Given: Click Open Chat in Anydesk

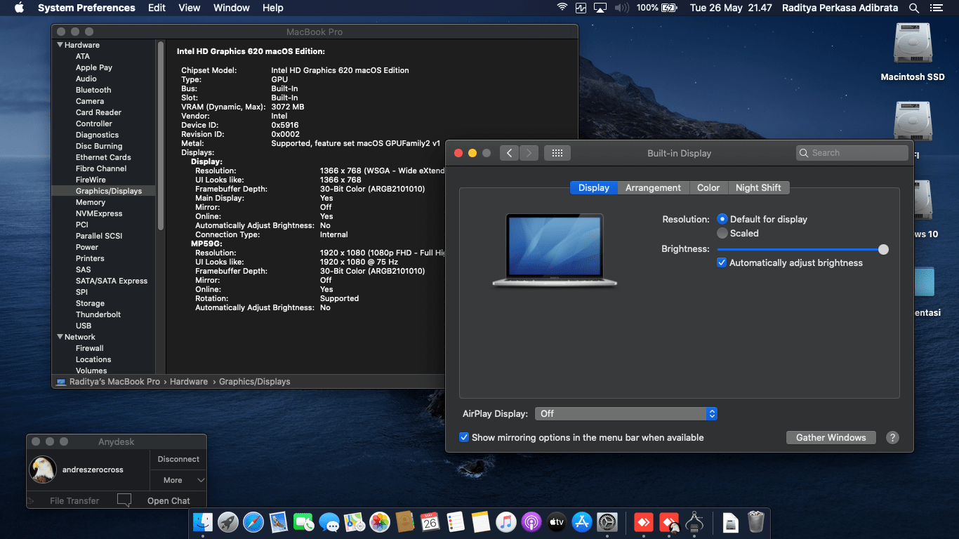Looking at the screenshot, I should (x=168, y=500).
